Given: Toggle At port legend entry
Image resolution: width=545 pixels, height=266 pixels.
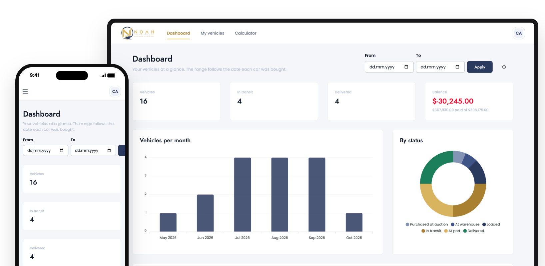Looking at the screenshot, I should click(x=452, y=231).
